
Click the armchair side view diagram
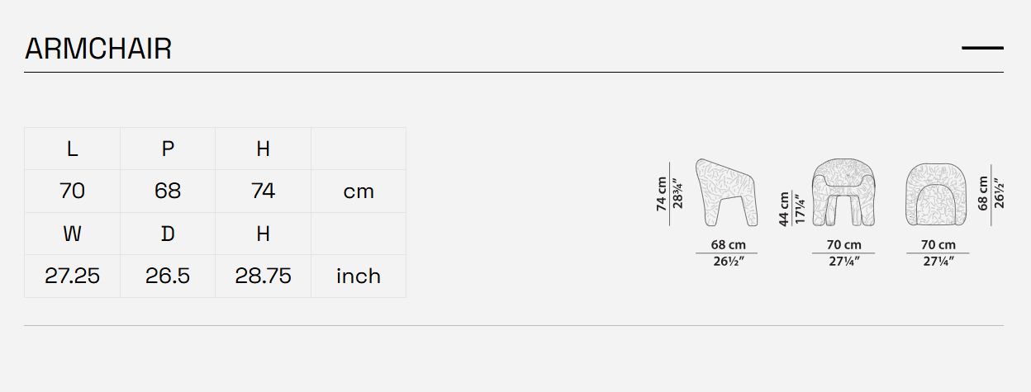727,192
